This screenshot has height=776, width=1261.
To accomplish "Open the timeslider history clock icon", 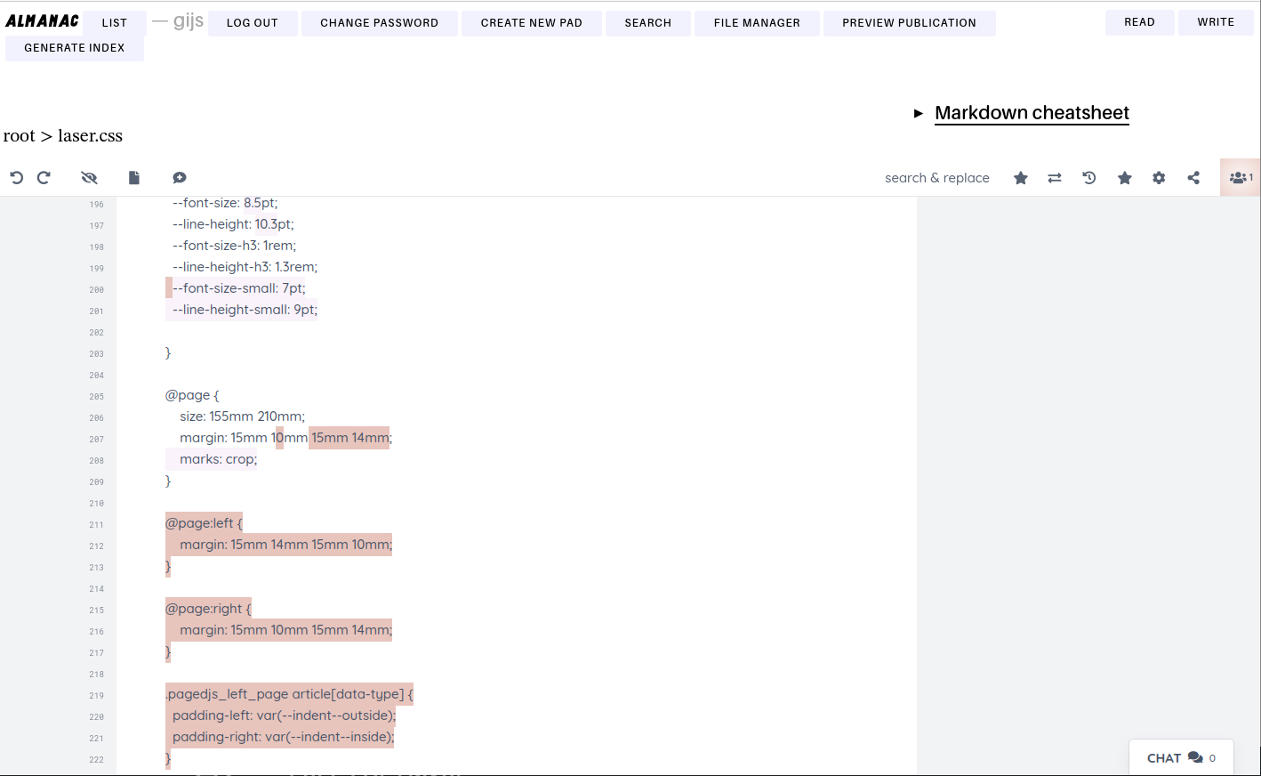I will (1089, 178).
